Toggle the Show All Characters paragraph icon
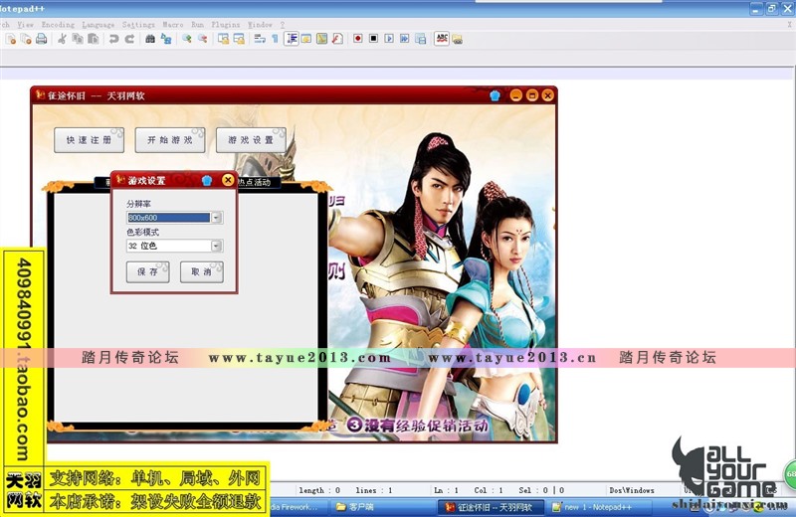 click(275, 39)
